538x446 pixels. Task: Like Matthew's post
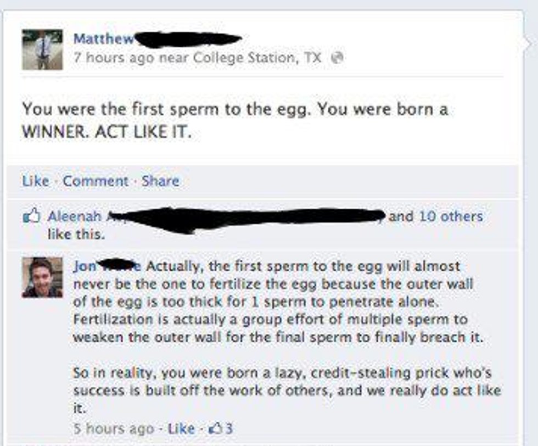tap(35, 181)
